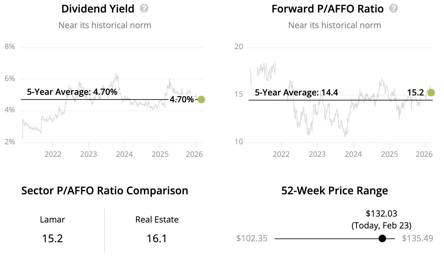This screenshot has width=444, height=256.
Task: Click the 2024 label on dividend chart
Action: (x=124, y=154)
